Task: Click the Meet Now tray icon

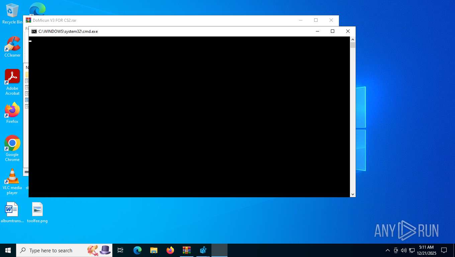Action: (396, 250)
